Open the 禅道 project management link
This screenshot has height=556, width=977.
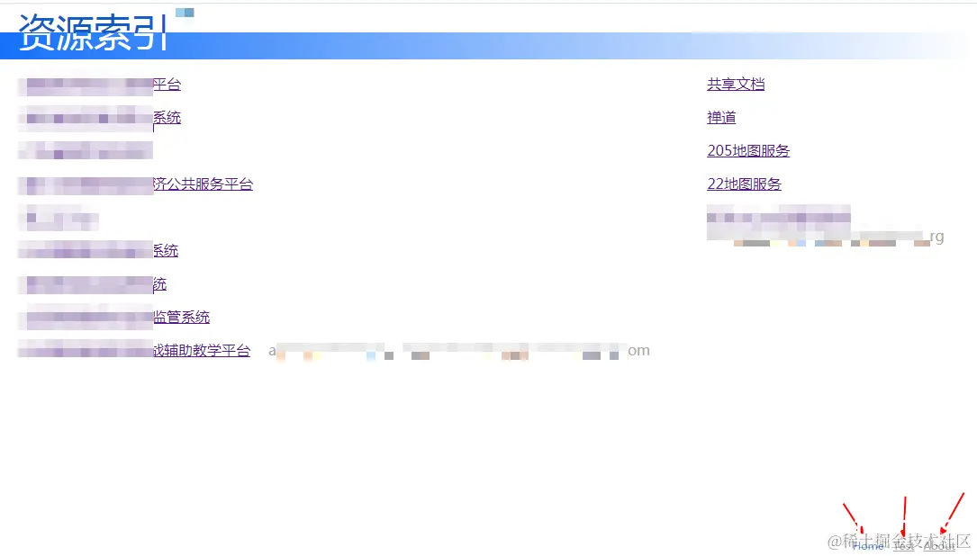point(720,117)
